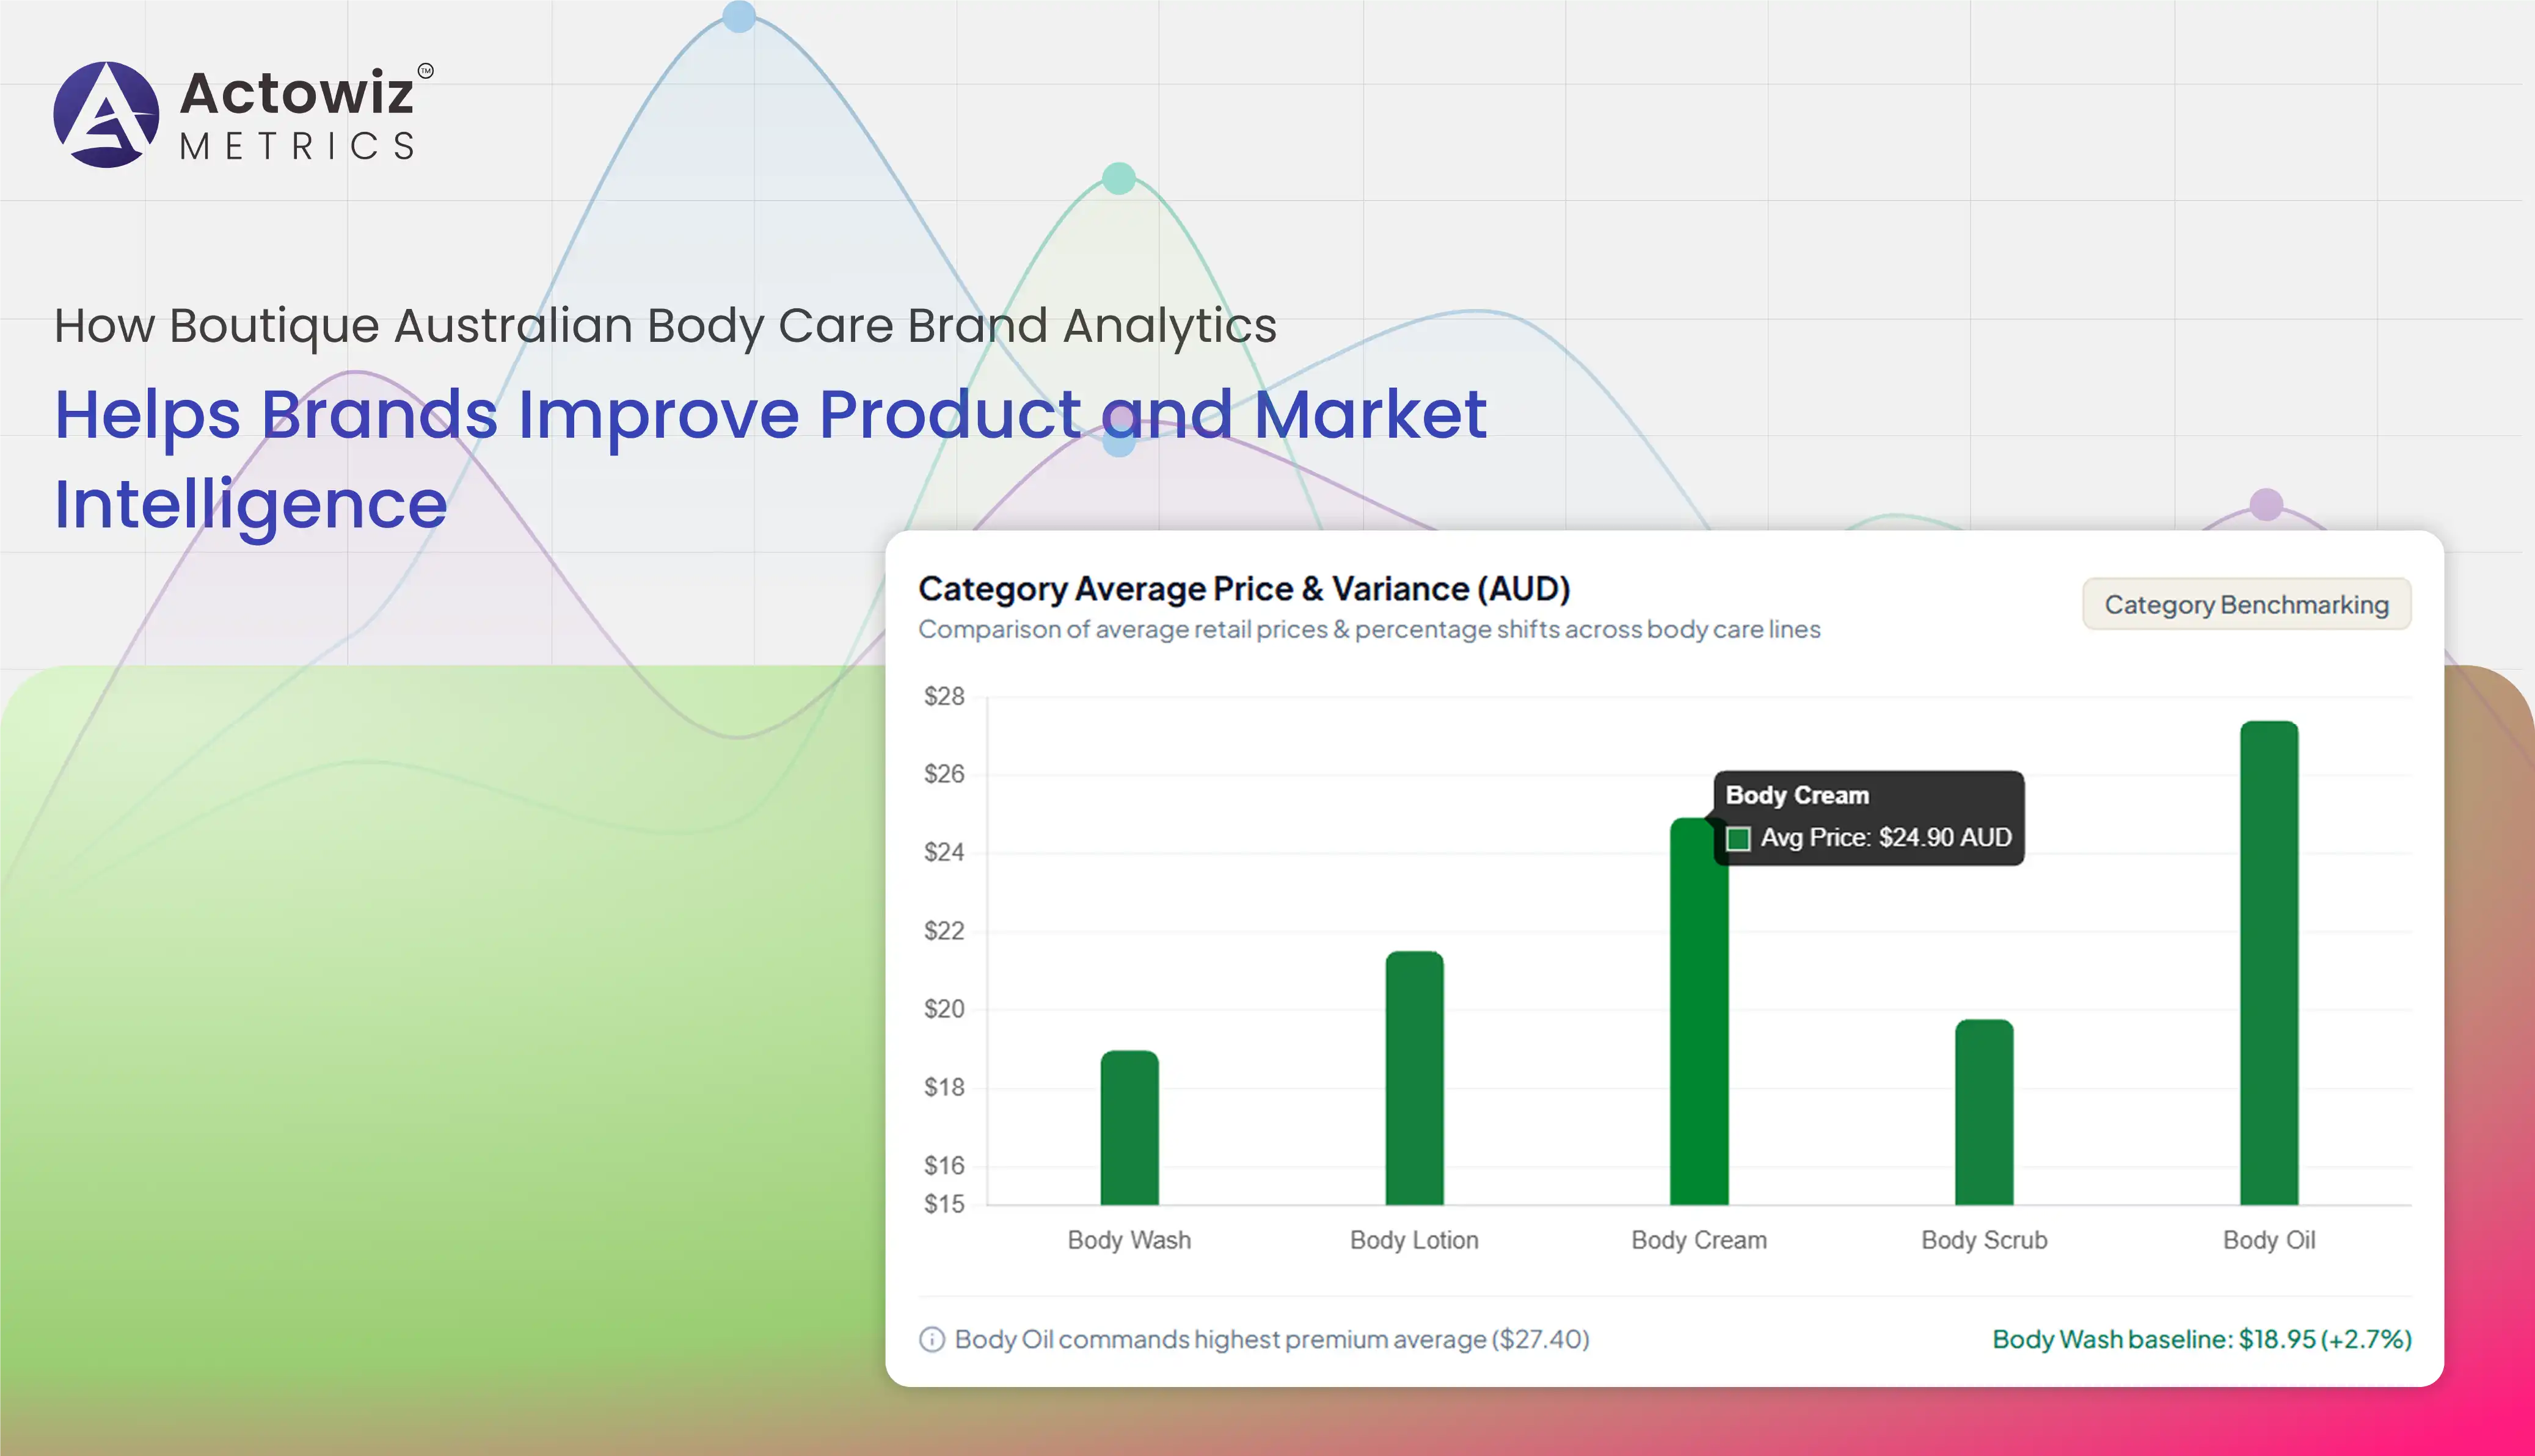This screenshot has height=1456, width=2535.
Task: Click the '$18' y-axis value
Action: tap(944, 1087)
